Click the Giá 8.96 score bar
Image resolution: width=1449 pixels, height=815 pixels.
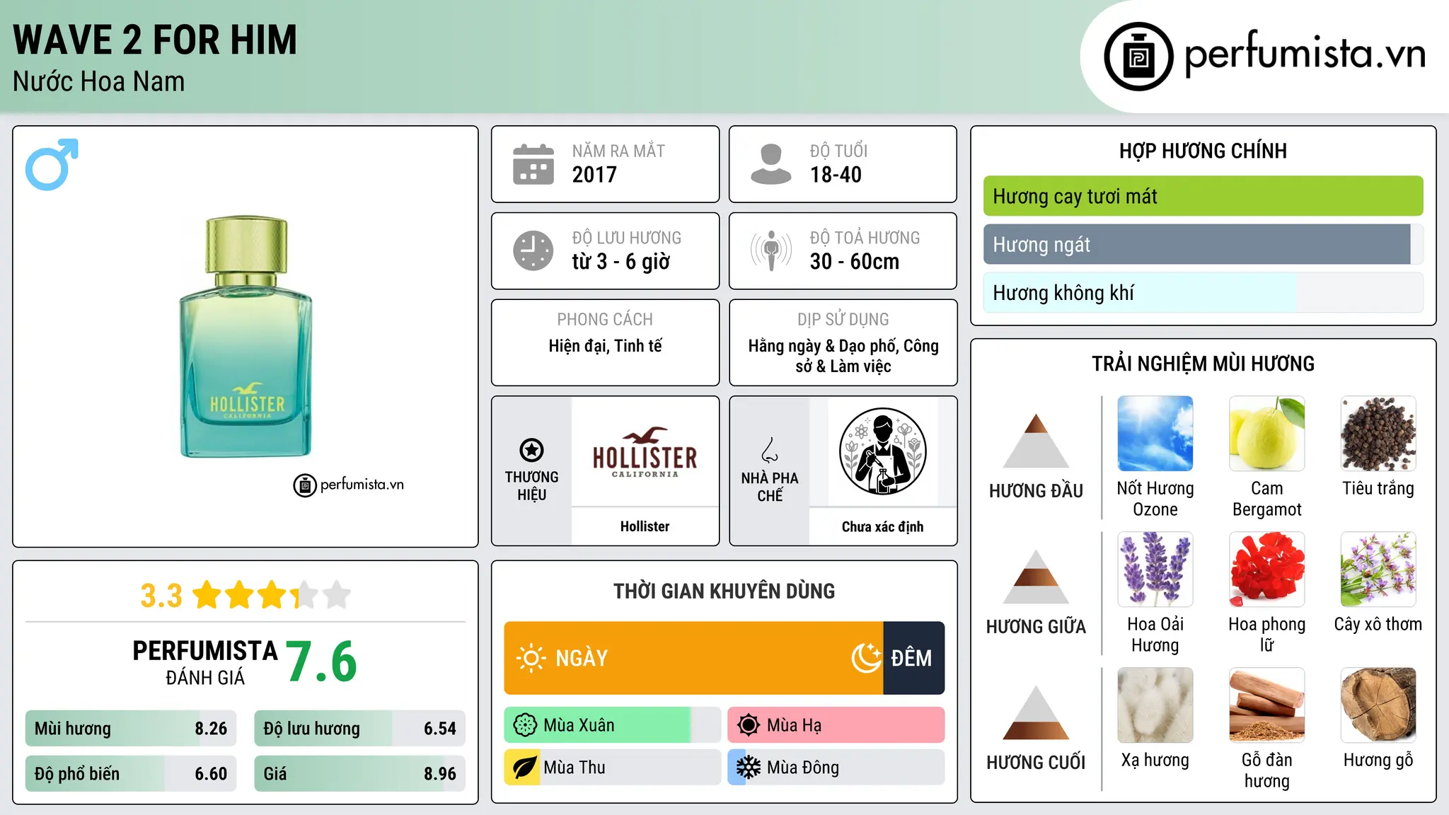359,774
